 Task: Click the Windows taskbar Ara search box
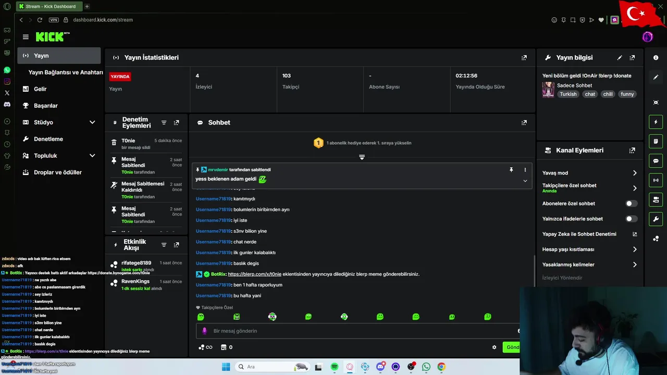[273, 367]
